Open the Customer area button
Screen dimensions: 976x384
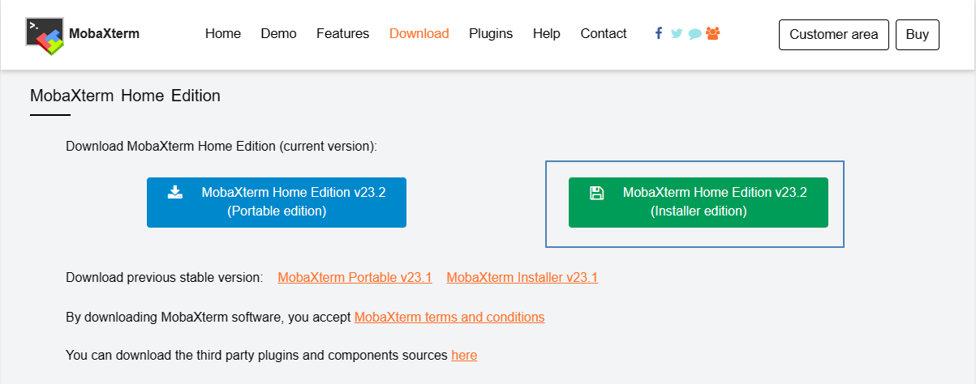tap(833, 35)
